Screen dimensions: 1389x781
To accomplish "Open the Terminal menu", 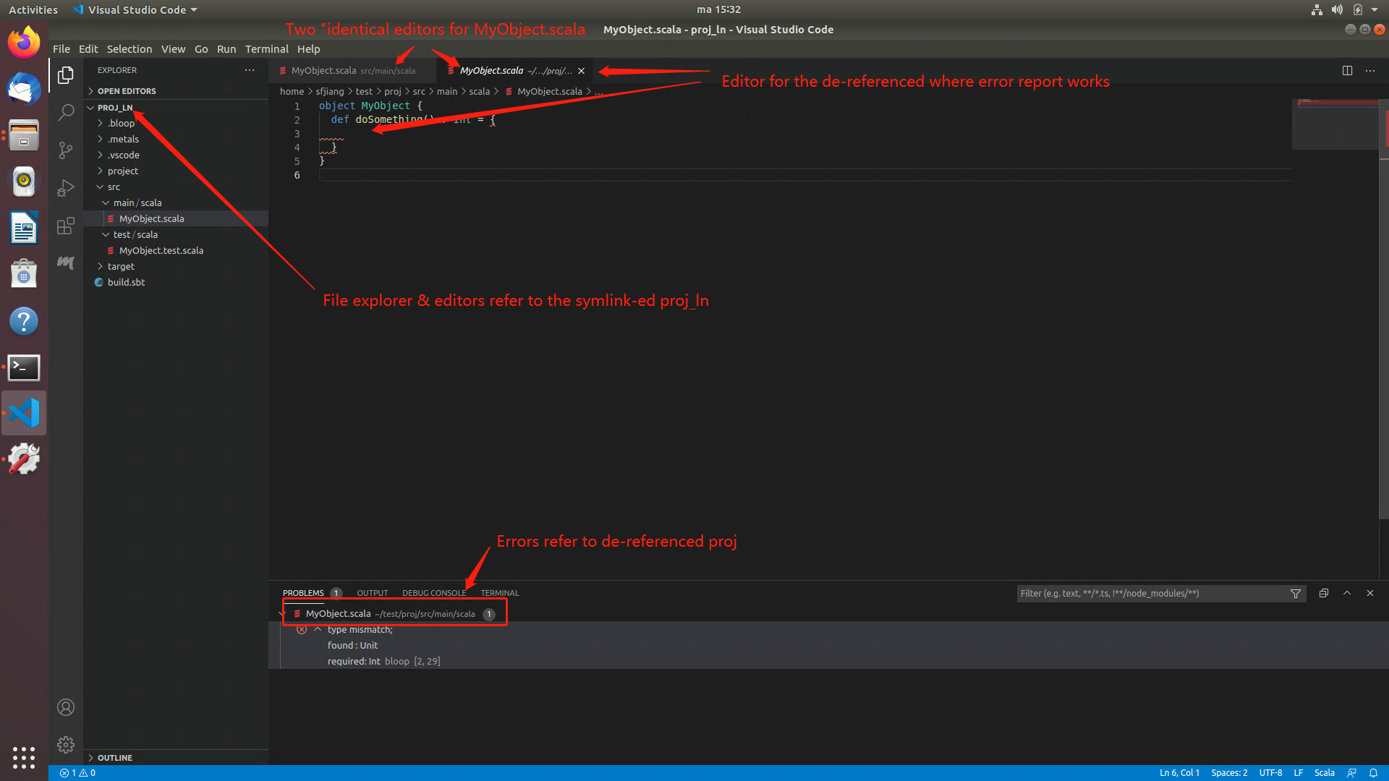I will click(266, 48).
